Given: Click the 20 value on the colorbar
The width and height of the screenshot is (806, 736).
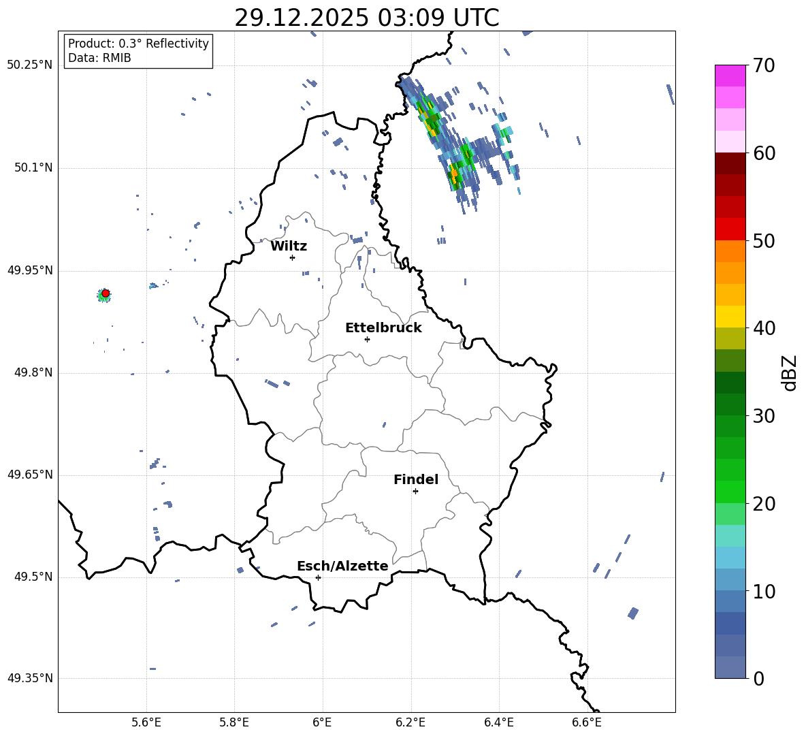Looking at the screenshot, I should 764,504.
